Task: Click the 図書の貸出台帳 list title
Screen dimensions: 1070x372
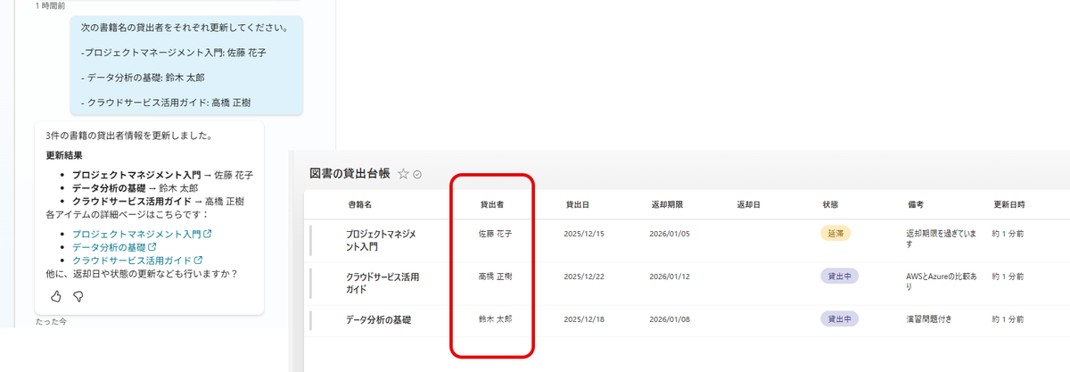Action: [x=350, y=174]
